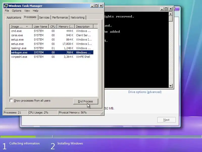This screenshot has width=202, height=152.
Task: Maximize the command prompt window
Action: (x=166, y=9)
